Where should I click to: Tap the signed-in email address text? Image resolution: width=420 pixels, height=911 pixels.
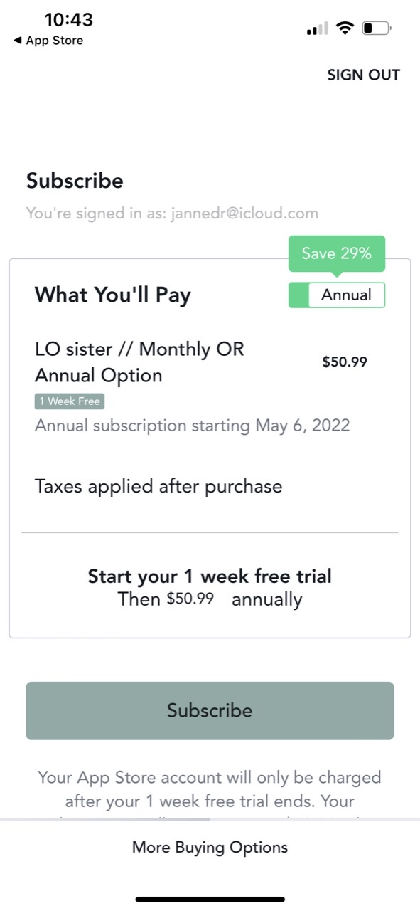[x=244, y=213]
